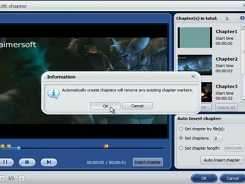Stop the video playback

click(27, 162)
